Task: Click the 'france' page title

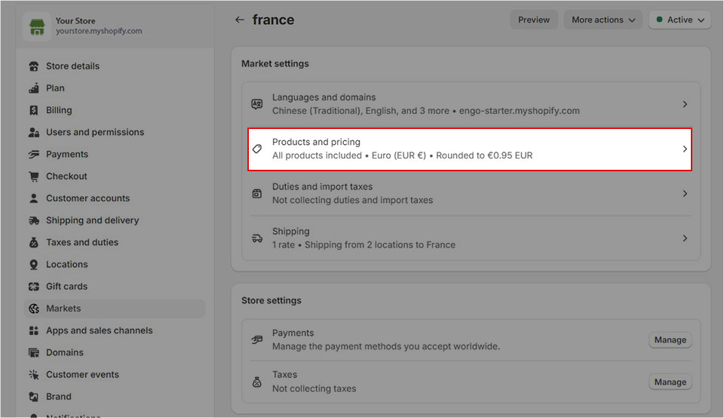Action: [x=273, y=20]
